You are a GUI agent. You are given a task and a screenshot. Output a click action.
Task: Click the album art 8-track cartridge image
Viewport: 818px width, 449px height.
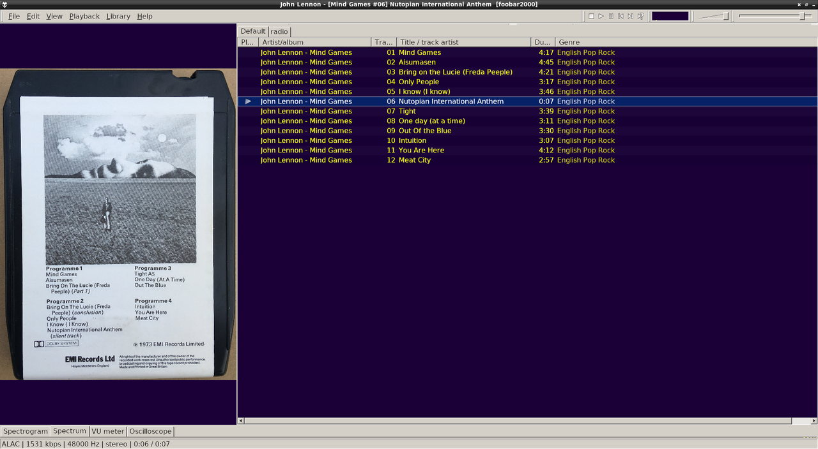click(x=118, y=224)
